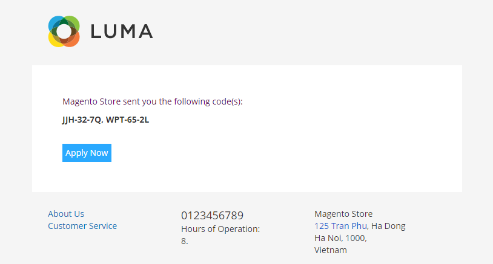Screen dimensions: 493x264
Task: Click the phone number 0123456789
Action: click(212, 215)
